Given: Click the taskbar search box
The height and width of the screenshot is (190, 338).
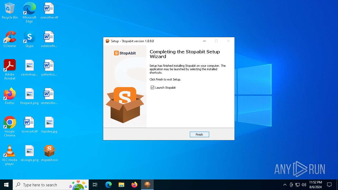Looking at the screenshot, I should [x=51, y=185].
